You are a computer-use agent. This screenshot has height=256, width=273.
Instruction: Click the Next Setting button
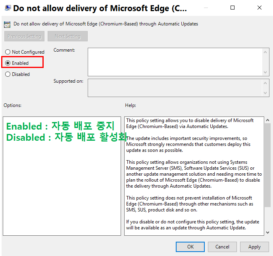pyautogui.click(x=67, y=36)
